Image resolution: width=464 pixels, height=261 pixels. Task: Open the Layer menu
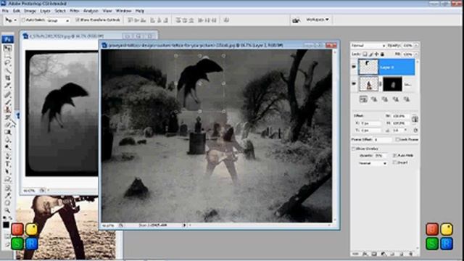point(45,11)
